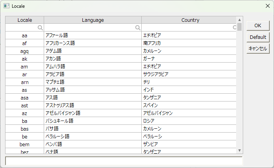Sort by the Country column header
This screenshot has width=274, height=168.
point(190,20)
